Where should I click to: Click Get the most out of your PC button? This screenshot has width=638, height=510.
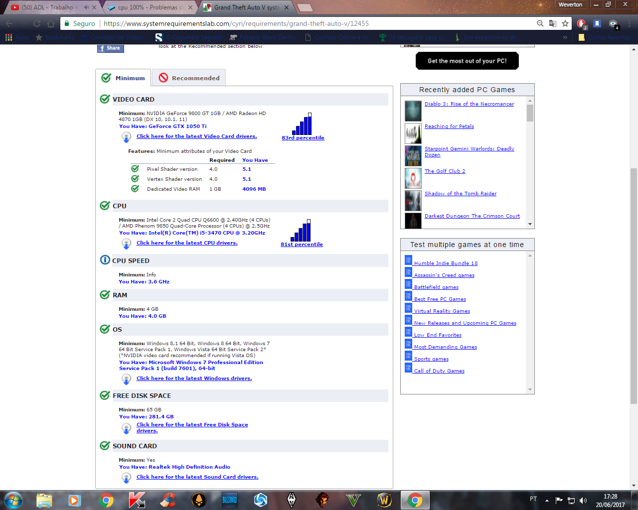coord(467,61)
